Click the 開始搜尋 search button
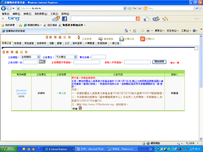The height and width of the screenshot is (152, 203). tap(159, 62)
